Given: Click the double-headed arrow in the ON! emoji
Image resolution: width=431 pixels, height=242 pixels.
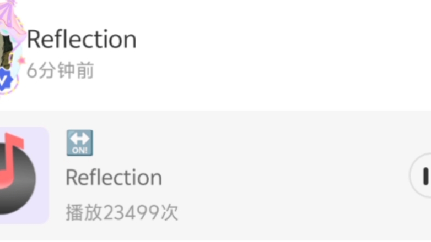Looking at the screenshot, I should (x=80, y=139).
